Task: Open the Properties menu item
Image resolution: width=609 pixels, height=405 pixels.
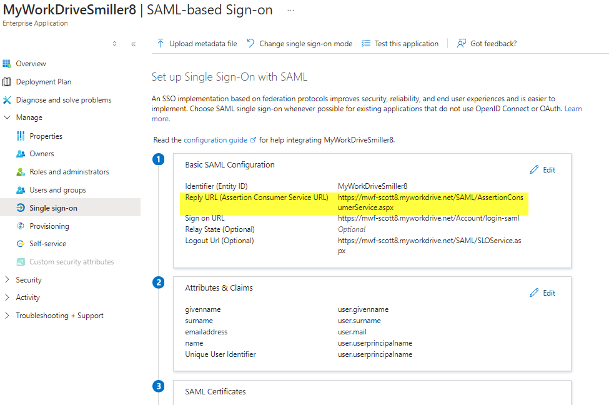Action: (x=46, y=136)
